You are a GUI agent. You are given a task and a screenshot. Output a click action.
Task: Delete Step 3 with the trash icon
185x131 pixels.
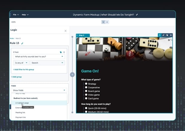point(171,35)
